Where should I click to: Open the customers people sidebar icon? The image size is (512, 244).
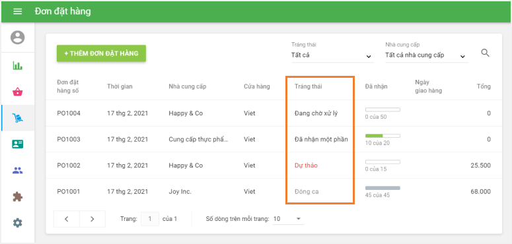(18, 170)
